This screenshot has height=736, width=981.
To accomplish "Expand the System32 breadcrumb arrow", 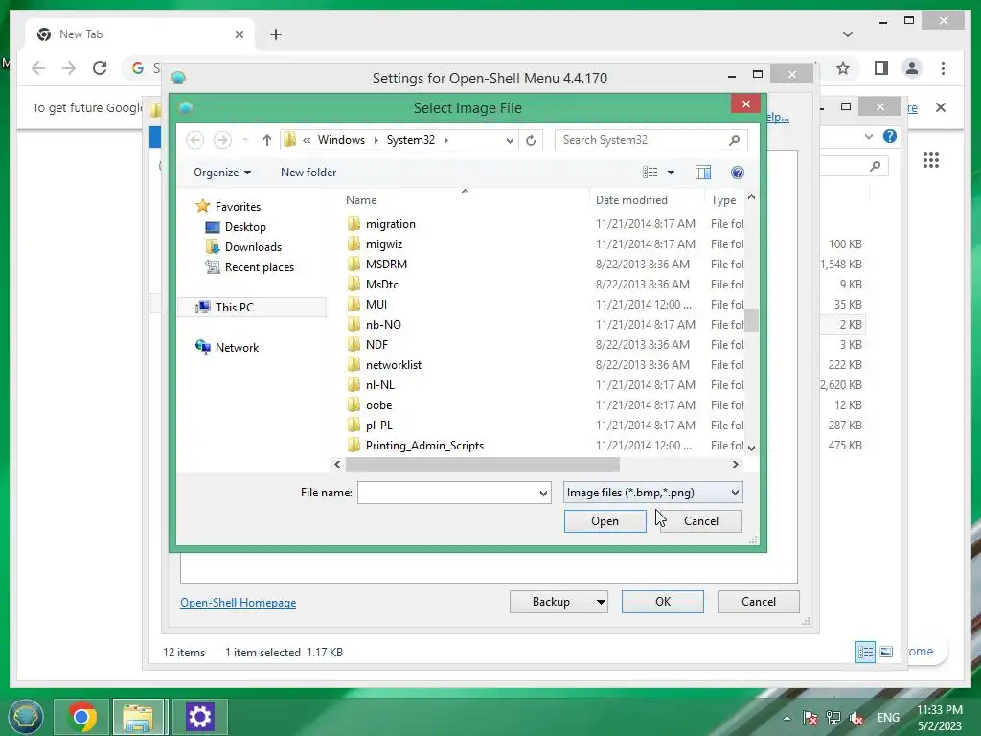I will (x=446, y=140).
